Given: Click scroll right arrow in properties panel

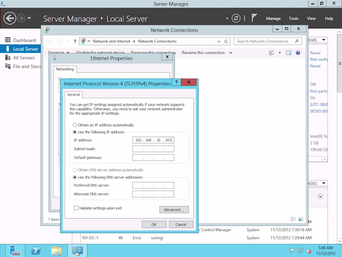Looking at the screenshot, I should click(x=324, y=159).
